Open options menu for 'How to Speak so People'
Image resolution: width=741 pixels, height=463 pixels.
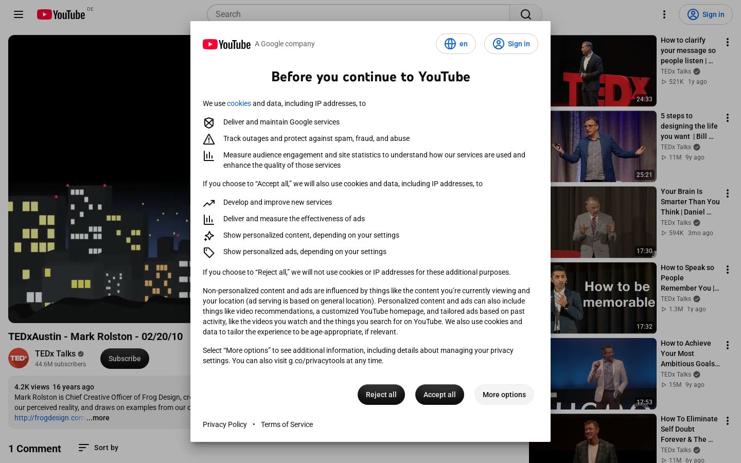pyautogui.click(x=728, y=270)
